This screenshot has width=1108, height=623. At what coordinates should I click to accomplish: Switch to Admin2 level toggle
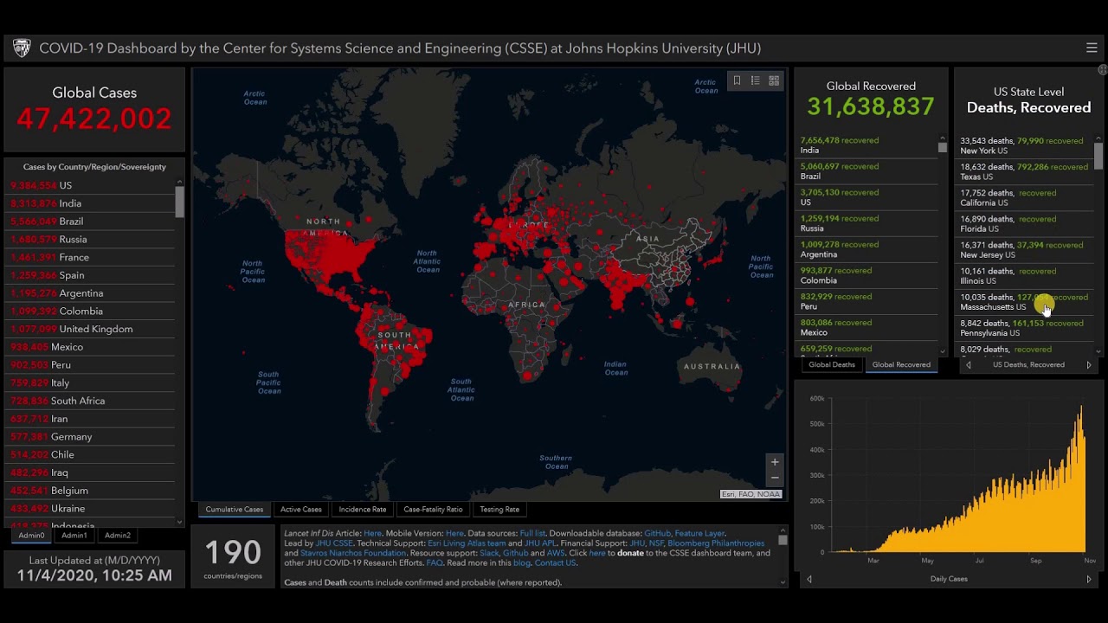pos(118,536)
